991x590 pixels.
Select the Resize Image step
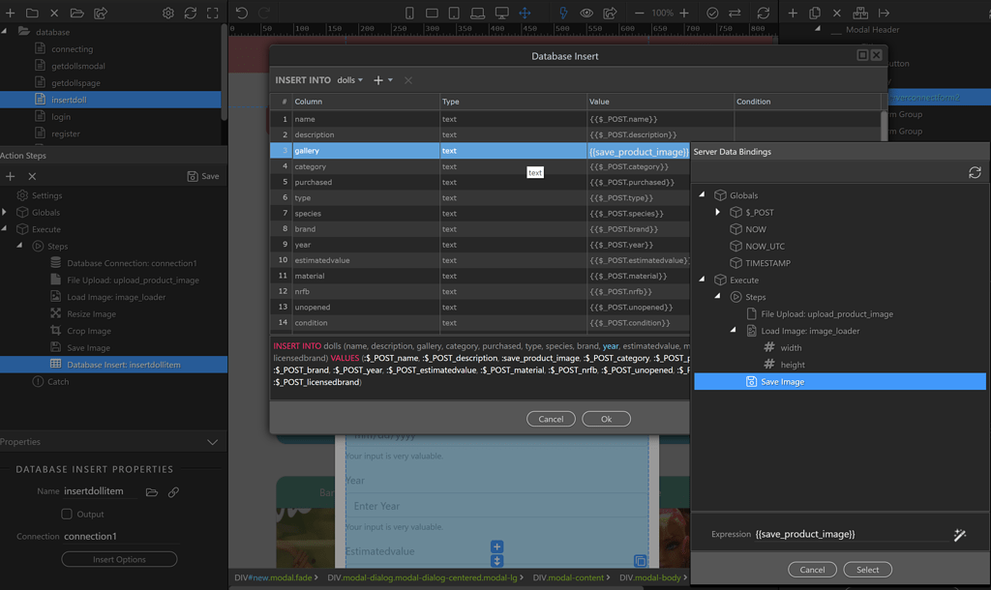pyautogui.click(x=91, y=313)
